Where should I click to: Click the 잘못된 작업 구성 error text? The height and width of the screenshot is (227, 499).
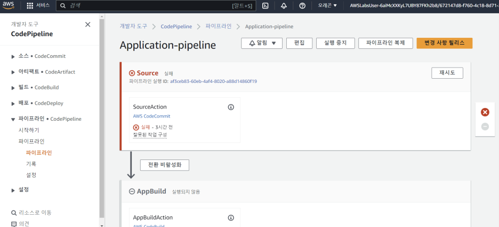click(150, 135)
